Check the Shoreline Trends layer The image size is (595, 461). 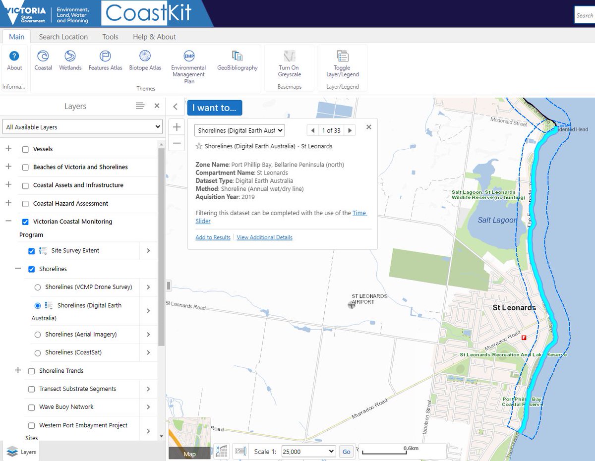[32, 371]
